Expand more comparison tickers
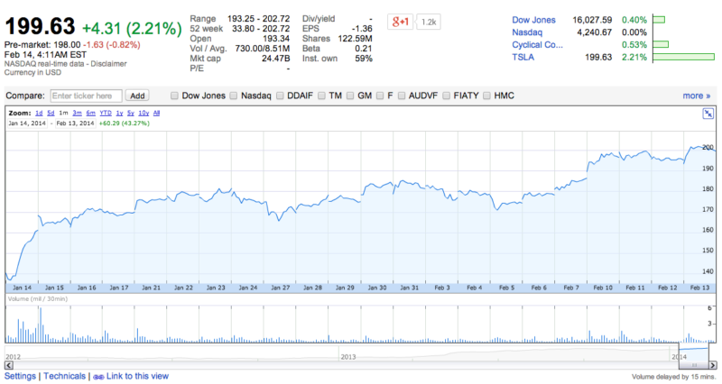Image resolution: width=722 pixels, height=384 pixels. coord(696,96)
